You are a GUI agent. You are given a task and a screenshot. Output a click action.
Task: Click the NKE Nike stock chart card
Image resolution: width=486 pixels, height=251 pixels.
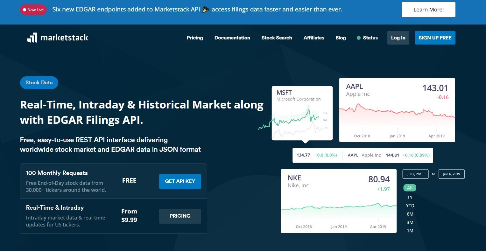click(x=339, y=201)
